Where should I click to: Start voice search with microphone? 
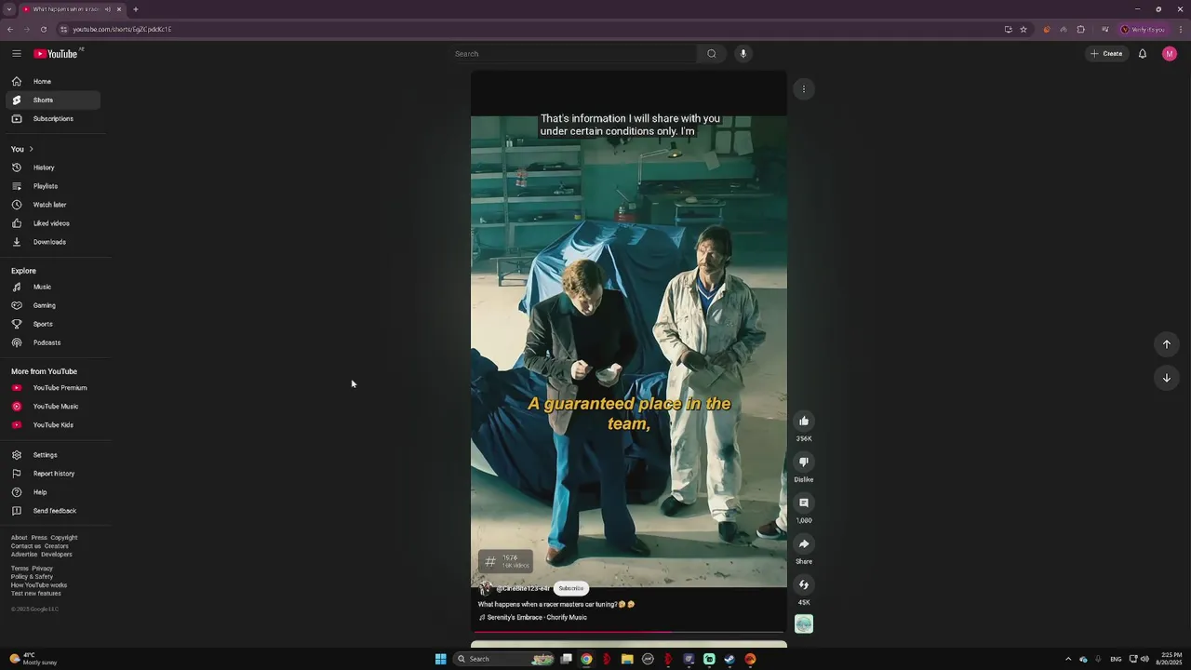pyautogui.click(x=743, y=54)
